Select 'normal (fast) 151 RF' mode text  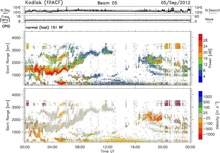[45, 27]
